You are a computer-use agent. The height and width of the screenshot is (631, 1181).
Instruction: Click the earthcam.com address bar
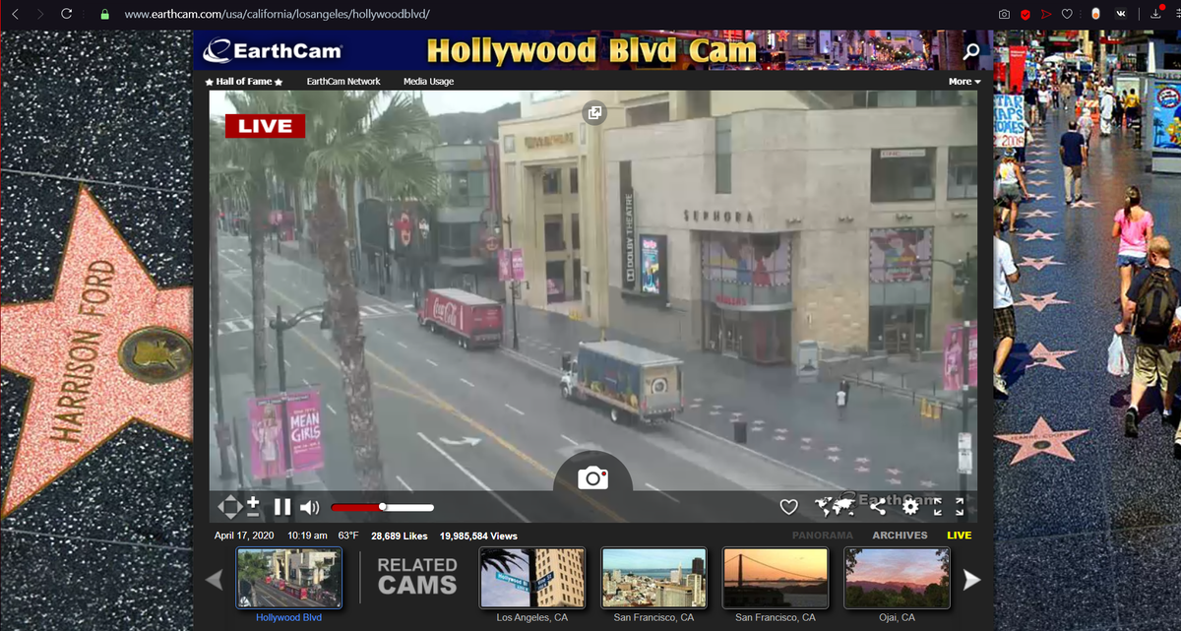tap(278, 15)
